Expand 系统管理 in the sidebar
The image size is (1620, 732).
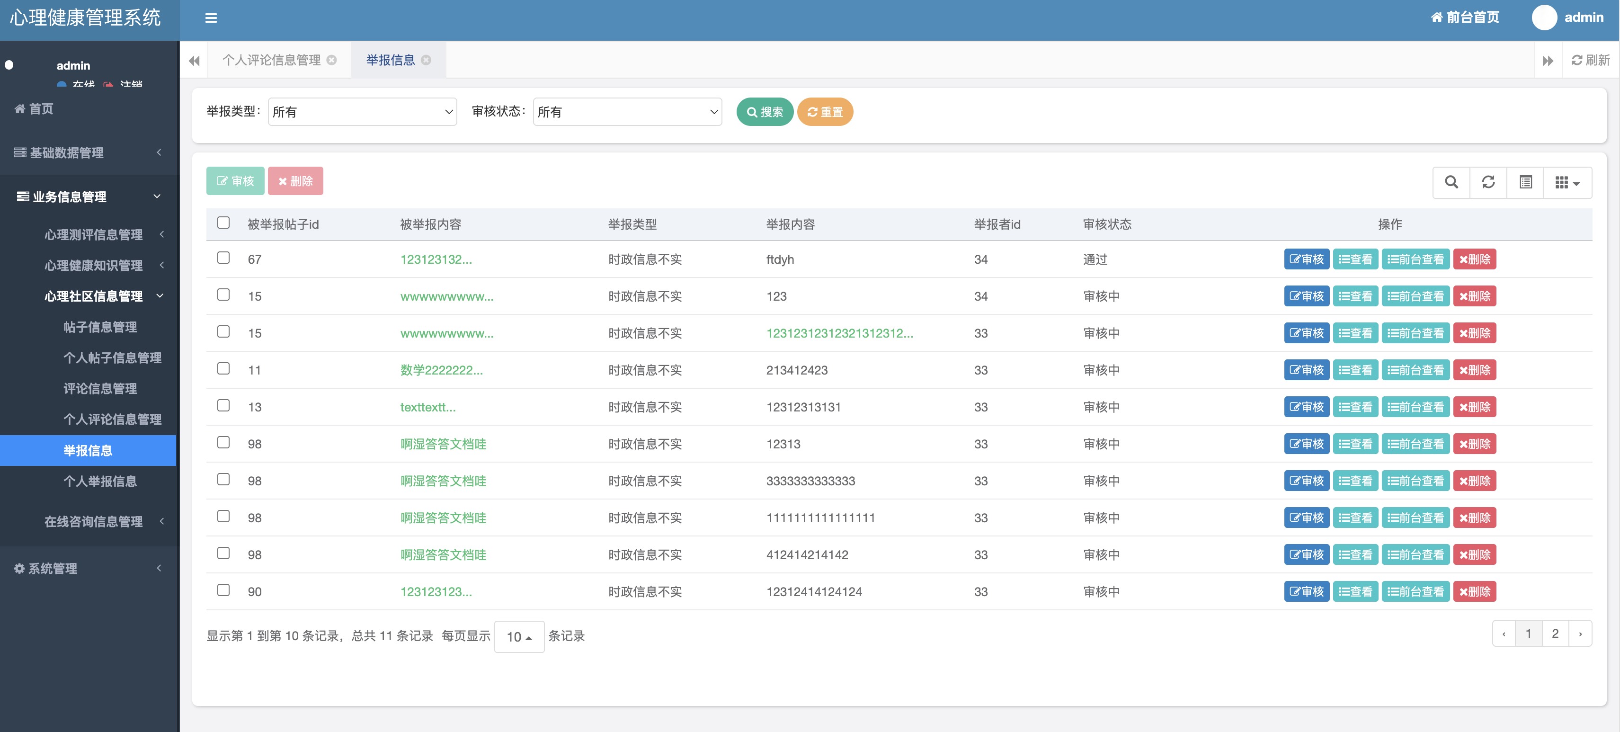click(x=88, y=569)
